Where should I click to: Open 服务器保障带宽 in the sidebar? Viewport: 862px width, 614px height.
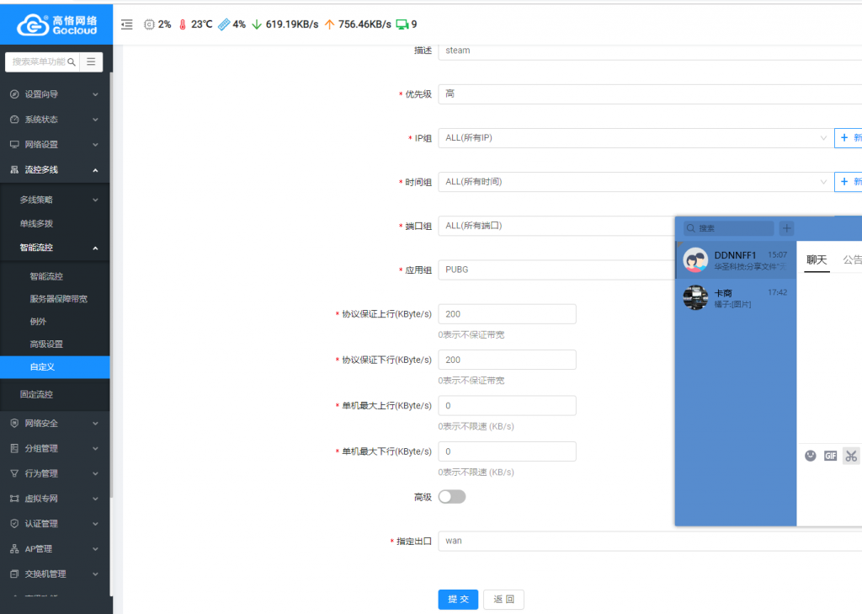point(58,299)
